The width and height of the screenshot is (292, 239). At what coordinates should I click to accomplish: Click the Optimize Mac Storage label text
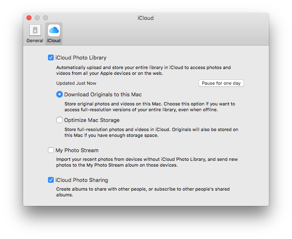click(91, 120)
